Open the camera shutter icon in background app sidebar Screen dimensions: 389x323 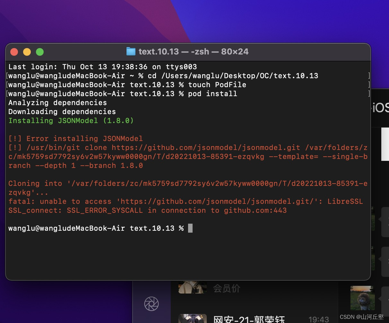(x=151, y=304)
